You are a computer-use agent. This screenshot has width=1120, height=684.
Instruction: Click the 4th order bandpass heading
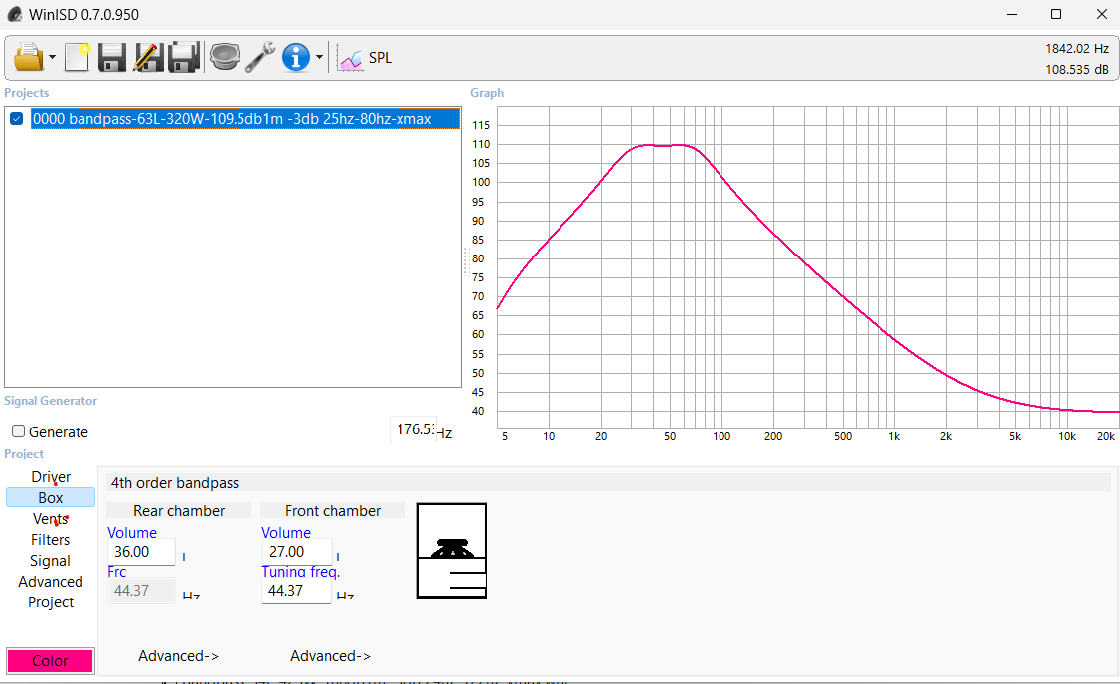click(175, 483)
